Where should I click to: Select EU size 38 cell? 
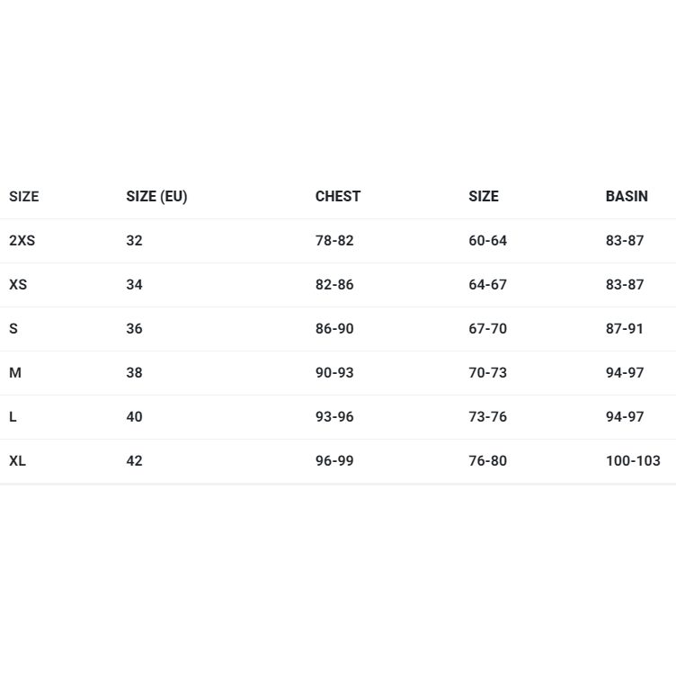click(134, 372)
